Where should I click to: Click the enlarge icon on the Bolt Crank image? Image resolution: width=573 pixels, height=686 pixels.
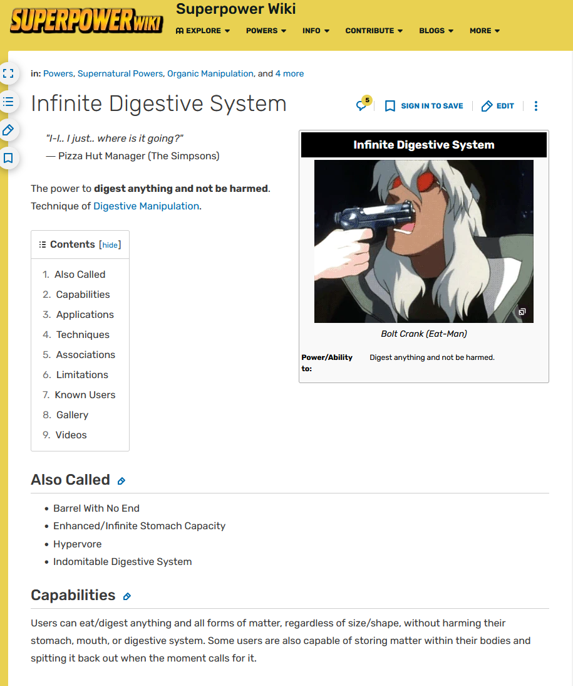click(522, 312)
